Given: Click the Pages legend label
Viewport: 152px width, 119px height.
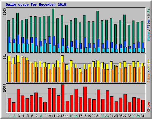Looking at the screenshot, I should (149, 36).
